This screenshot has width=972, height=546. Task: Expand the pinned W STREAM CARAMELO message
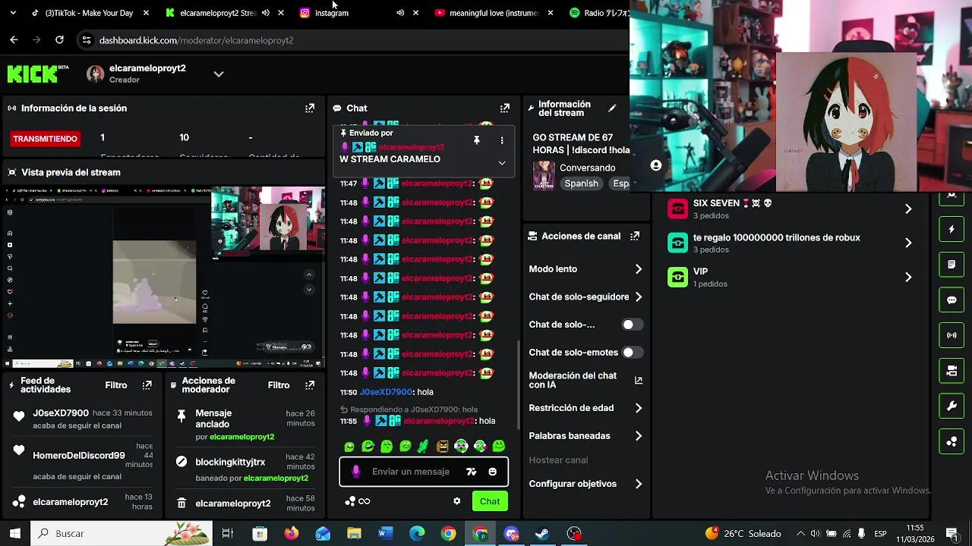501,162
